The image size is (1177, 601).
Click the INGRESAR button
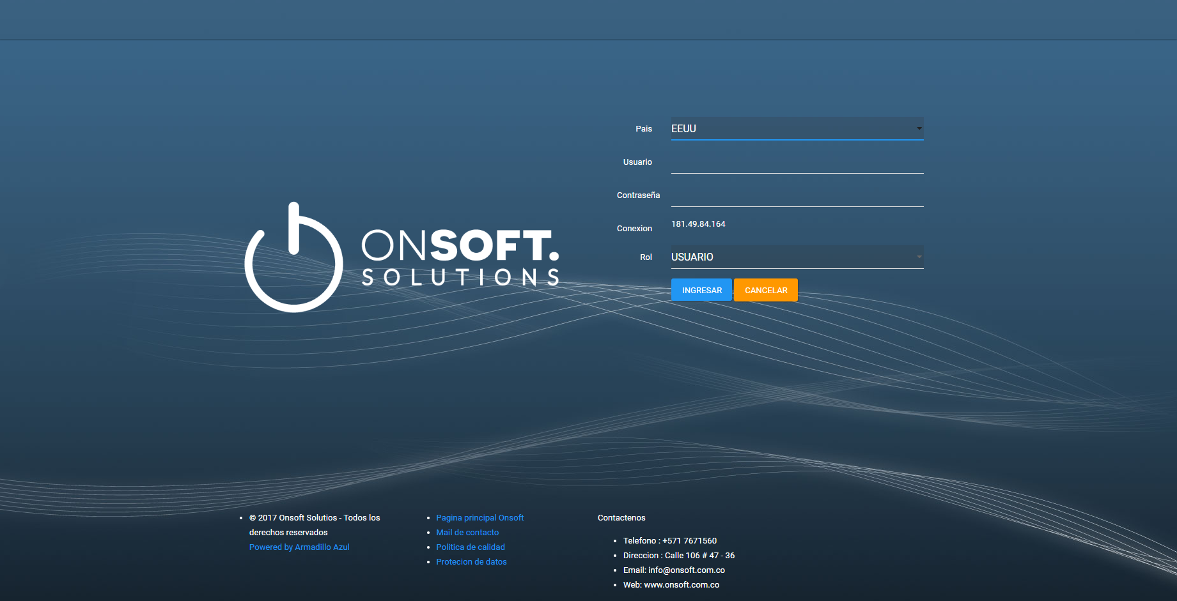coord(701,290)
